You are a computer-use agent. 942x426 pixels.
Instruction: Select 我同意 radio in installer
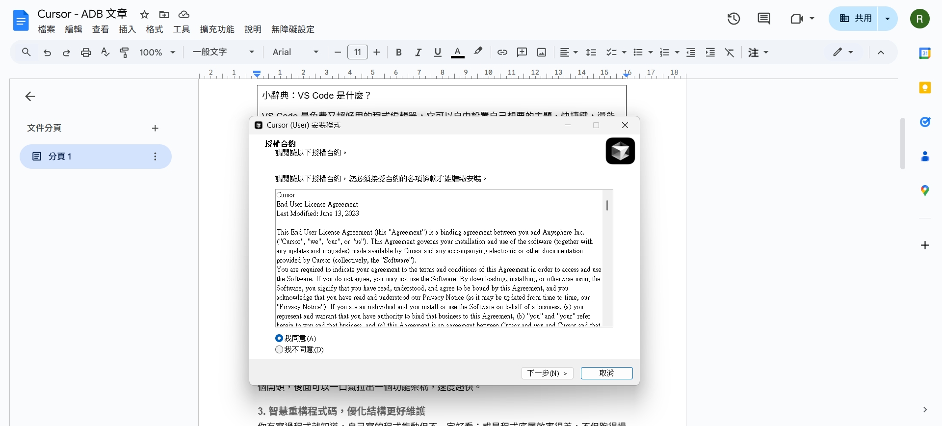coord(279,338)
